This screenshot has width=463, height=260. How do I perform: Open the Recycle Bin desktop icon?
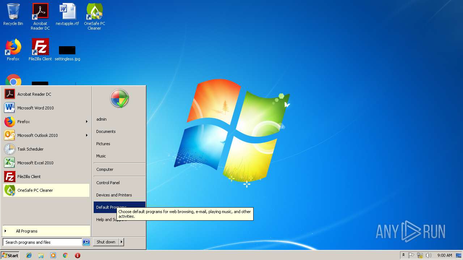coord(13,15)
